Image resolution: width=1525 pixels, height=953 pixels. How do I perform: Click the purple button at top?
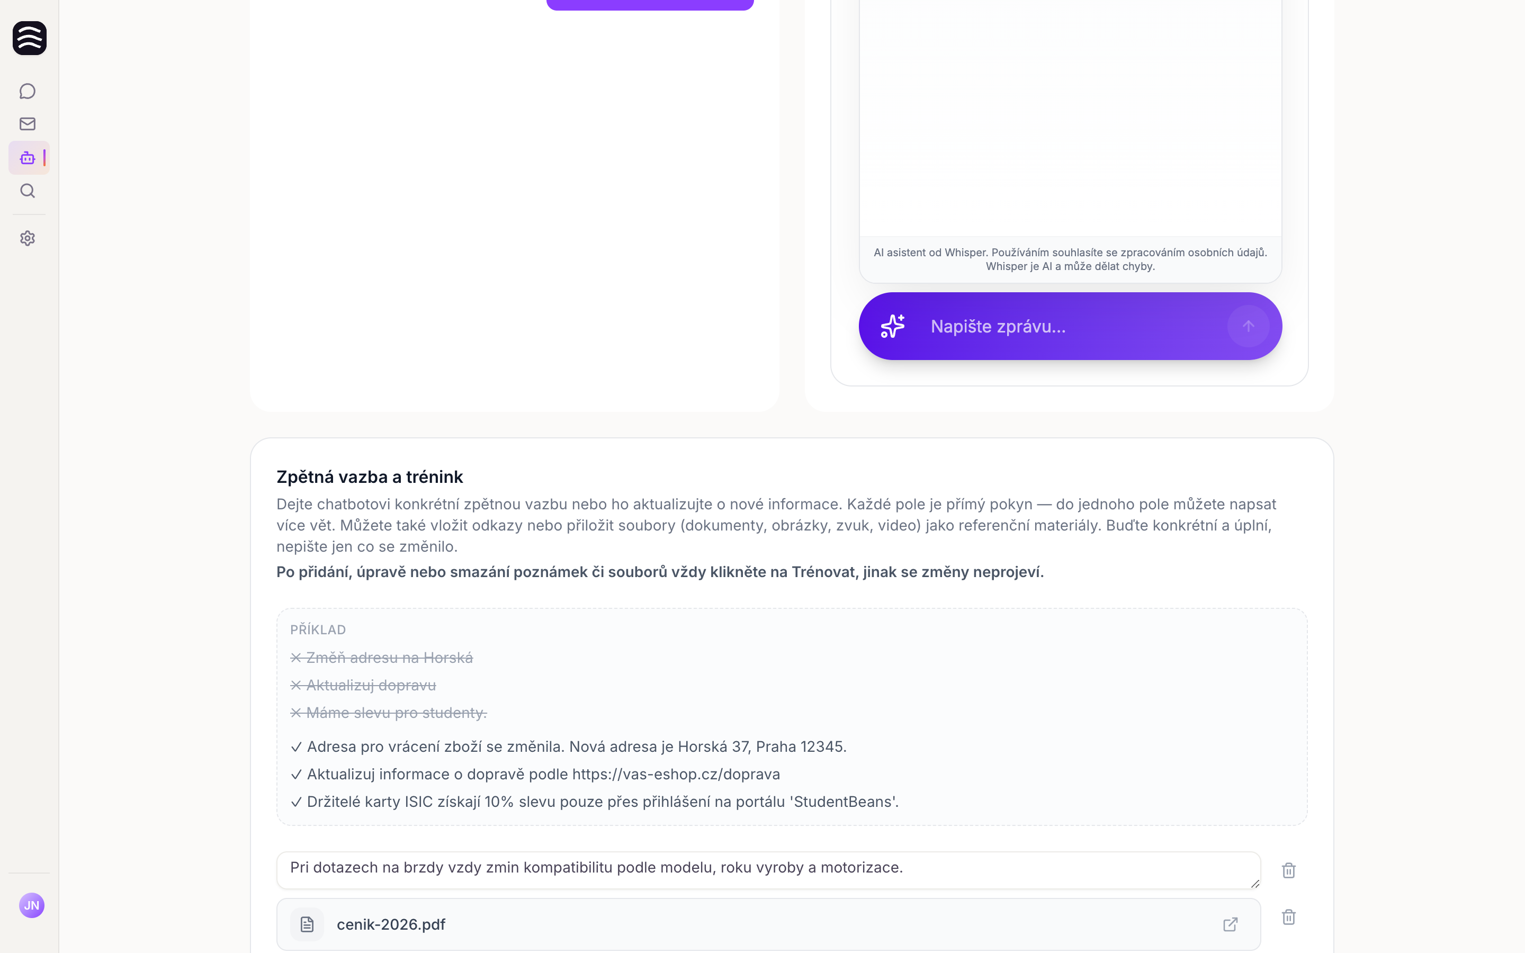[650, 4]
